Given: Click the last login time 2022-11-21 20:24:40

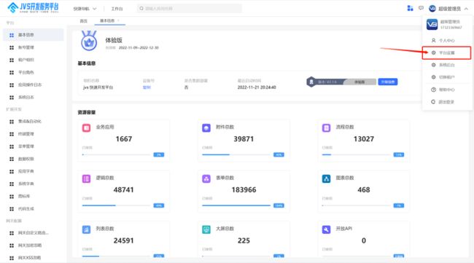Looking at the screenshot, I should [x=257, y=87].
